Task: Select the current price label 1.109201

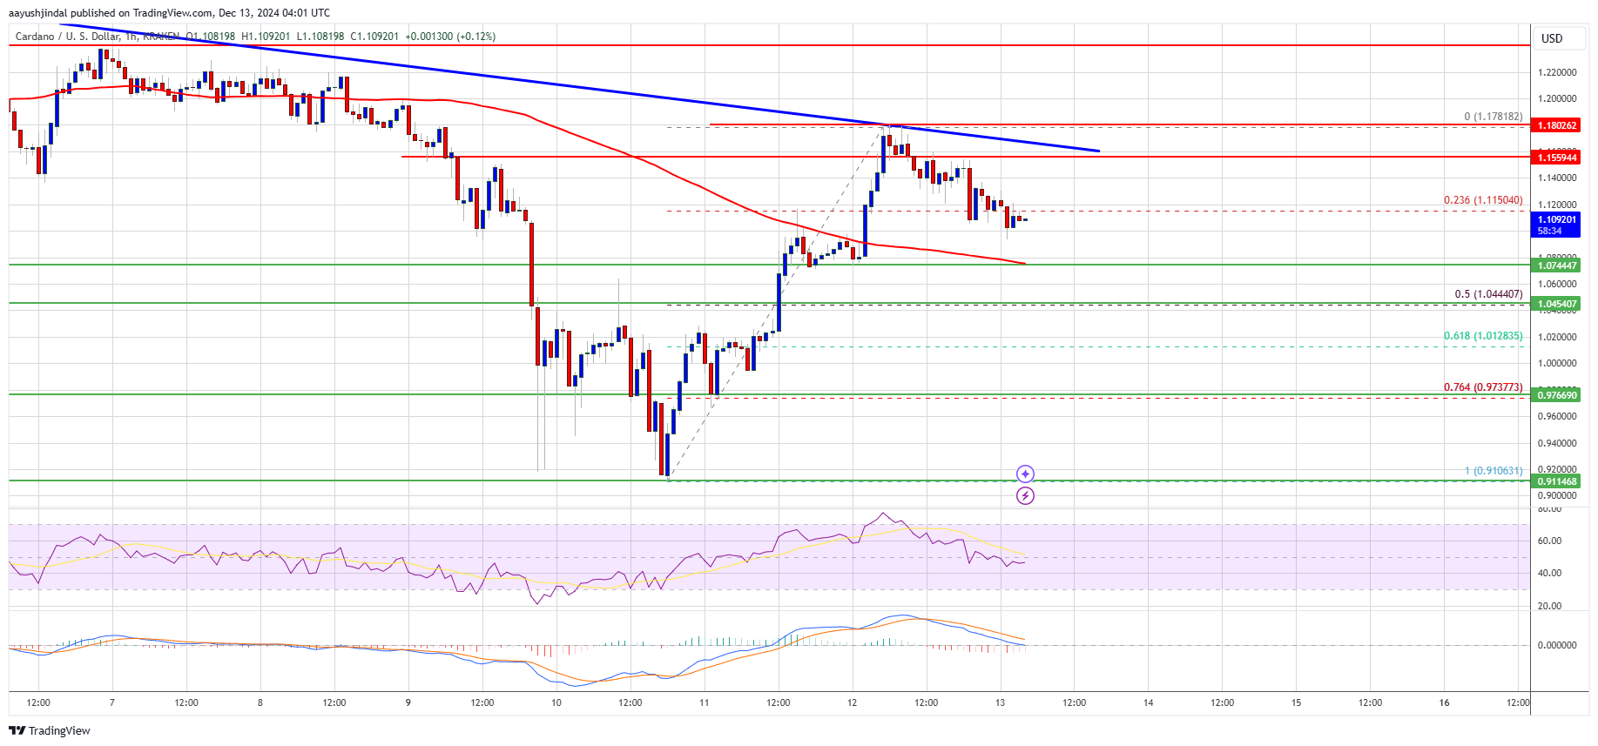Action: coord(1555,219)
